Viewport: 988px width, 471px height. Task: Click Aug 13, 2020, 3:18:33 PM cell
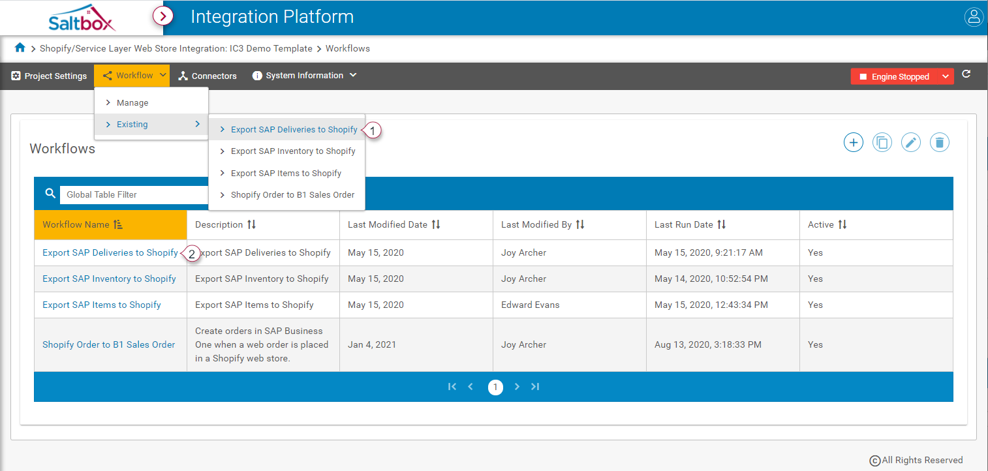click(723, 344)
